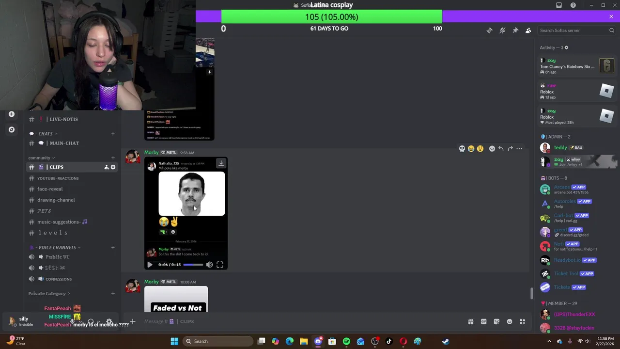Open add reaction emoji picker on message
The width and height of the screenshot is (620, 349).
[x=492, y=149]
